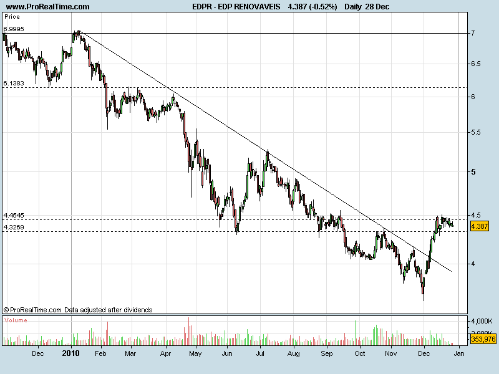The height and width of the screenshot is (374, 499).
Task: Click the www.ProRealTime.com header text
Action: click(48, 7)
